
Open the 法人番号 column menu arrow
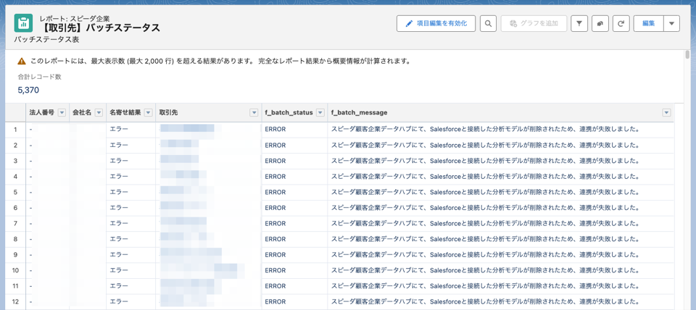[62, 113]
